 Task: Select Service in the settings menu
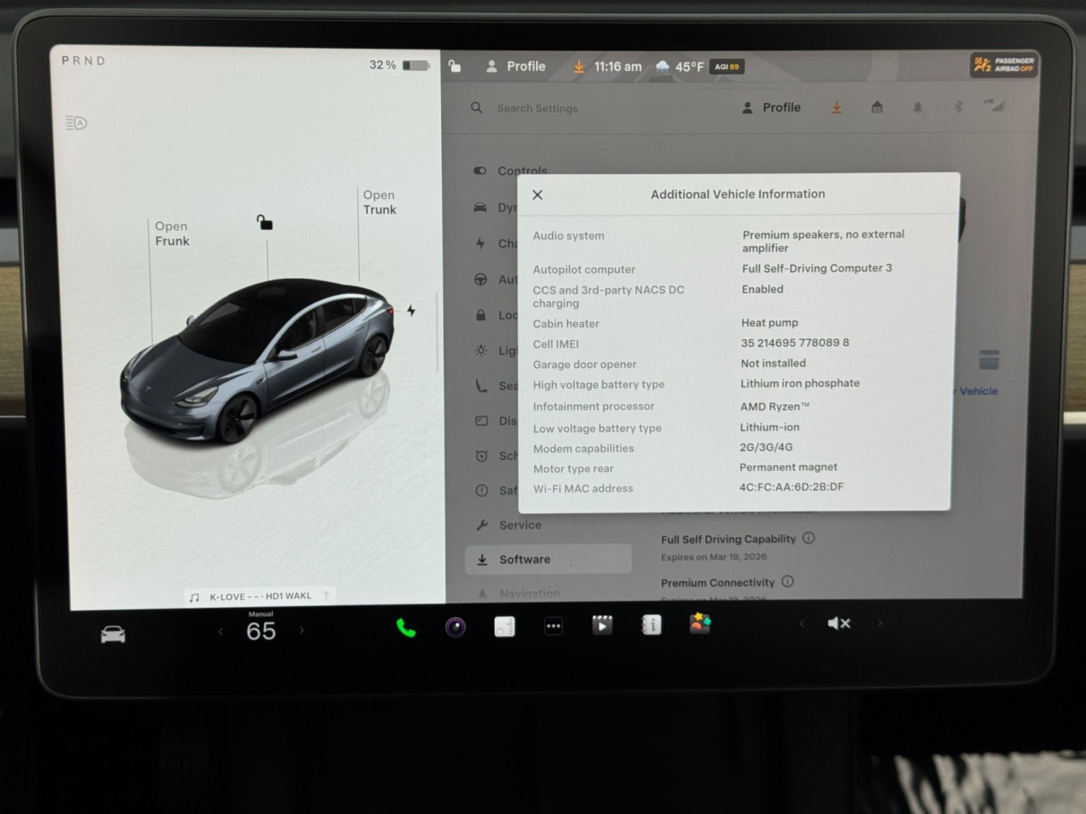tap(519, 525)
